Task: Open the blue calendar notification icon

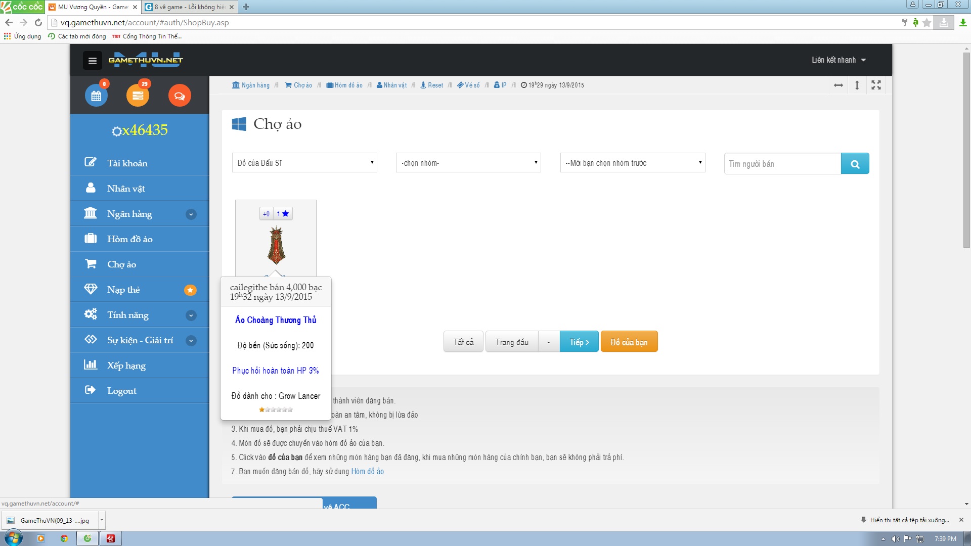Action: [x=96, y=96]
